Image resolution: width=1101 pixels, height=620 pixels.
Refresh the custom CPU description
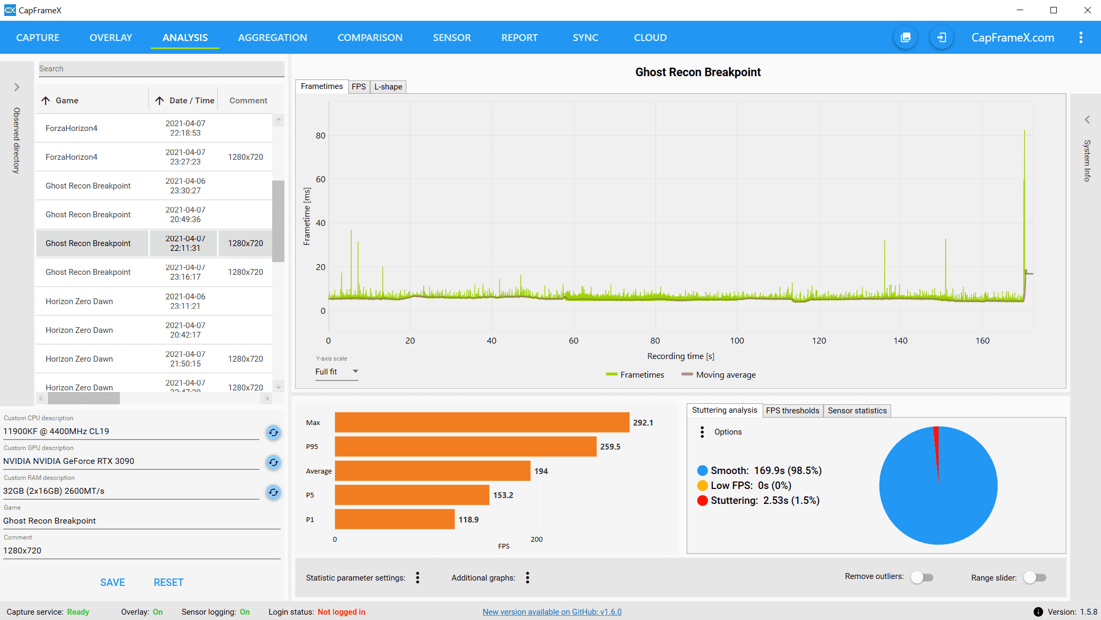tap(273, 433)
